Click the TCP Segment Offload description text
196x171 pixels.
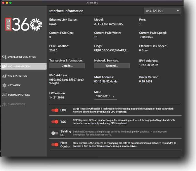tap(124, 122)
